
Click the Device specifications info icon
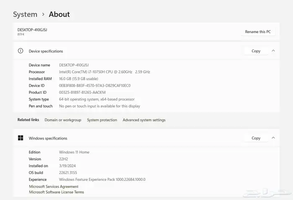20,51
